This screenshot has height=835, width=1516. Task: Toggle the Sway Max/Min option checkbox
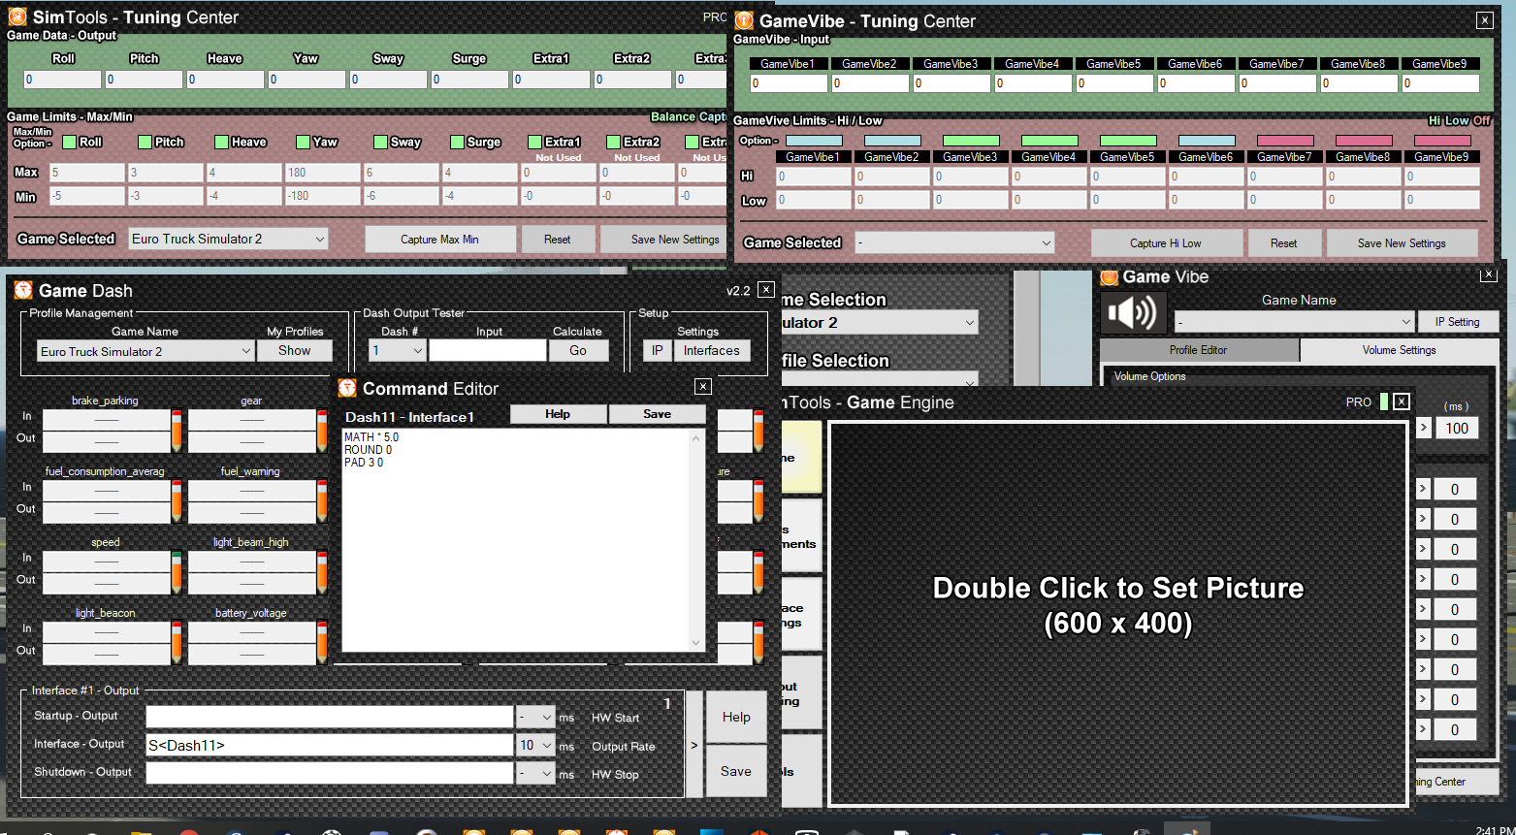point(380,142)
